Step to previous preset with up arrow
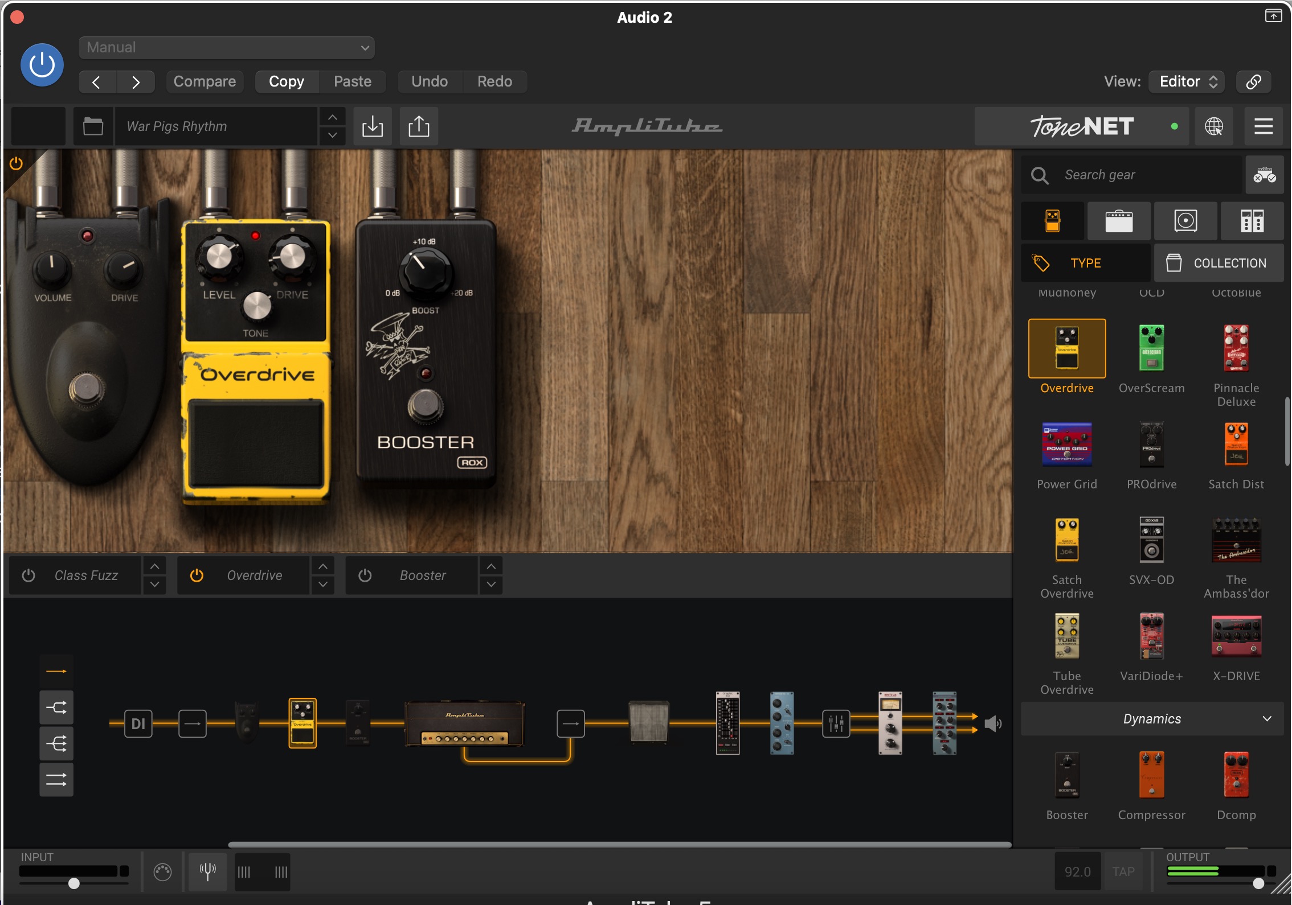Screen dimensions: 1292x905 (333, 117)
